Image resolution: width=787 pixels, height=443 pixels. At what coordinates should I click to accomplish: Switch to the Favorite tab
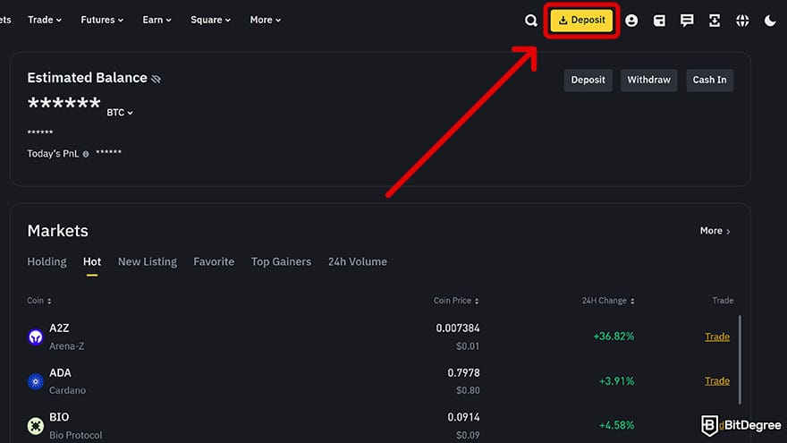click(214, 261)
